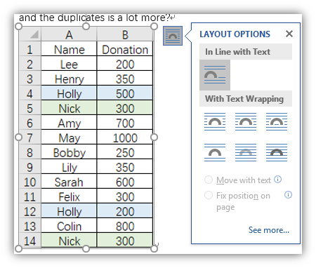Click the Layout Options anchor icon beside the table
This screenshot has height=268, width=316.
tap(173, 36)
